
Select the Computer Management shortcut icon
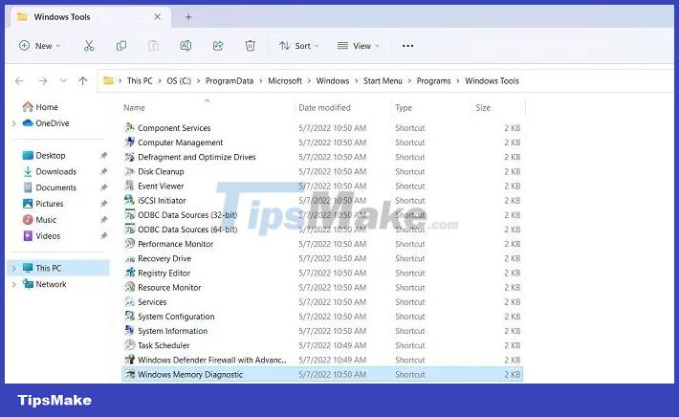click(129, 143)
